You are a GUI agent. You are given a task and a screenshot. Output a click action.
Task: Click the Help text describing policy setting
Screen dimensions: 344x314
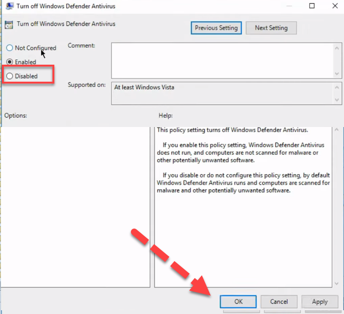tap(243, 160)
